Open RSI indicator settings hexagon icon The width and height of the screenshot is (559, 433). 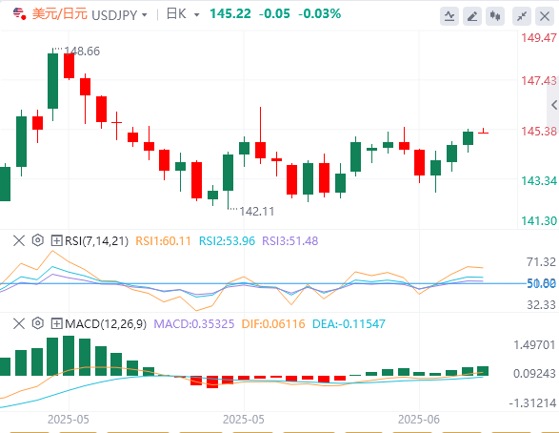click(x=37, y=240)
